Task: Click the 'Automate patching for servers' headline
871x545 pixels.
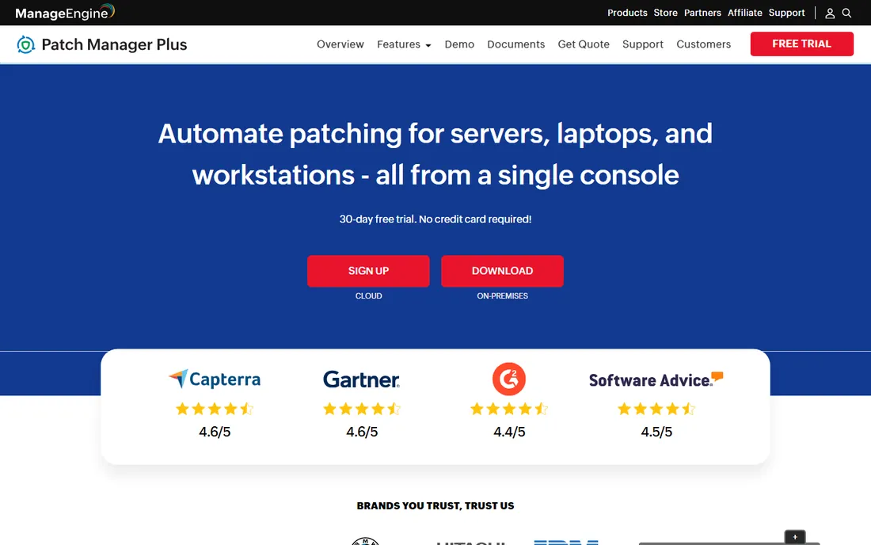Action: click(x=435, y=154)
